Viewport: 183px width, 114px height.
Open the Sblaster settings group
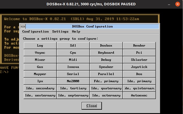[x=139, y=60]
